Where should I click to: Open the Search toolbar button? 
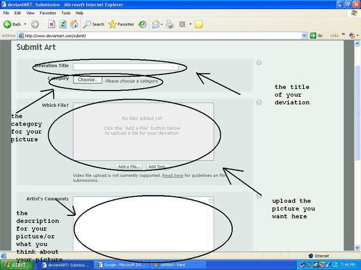(94, 24)
